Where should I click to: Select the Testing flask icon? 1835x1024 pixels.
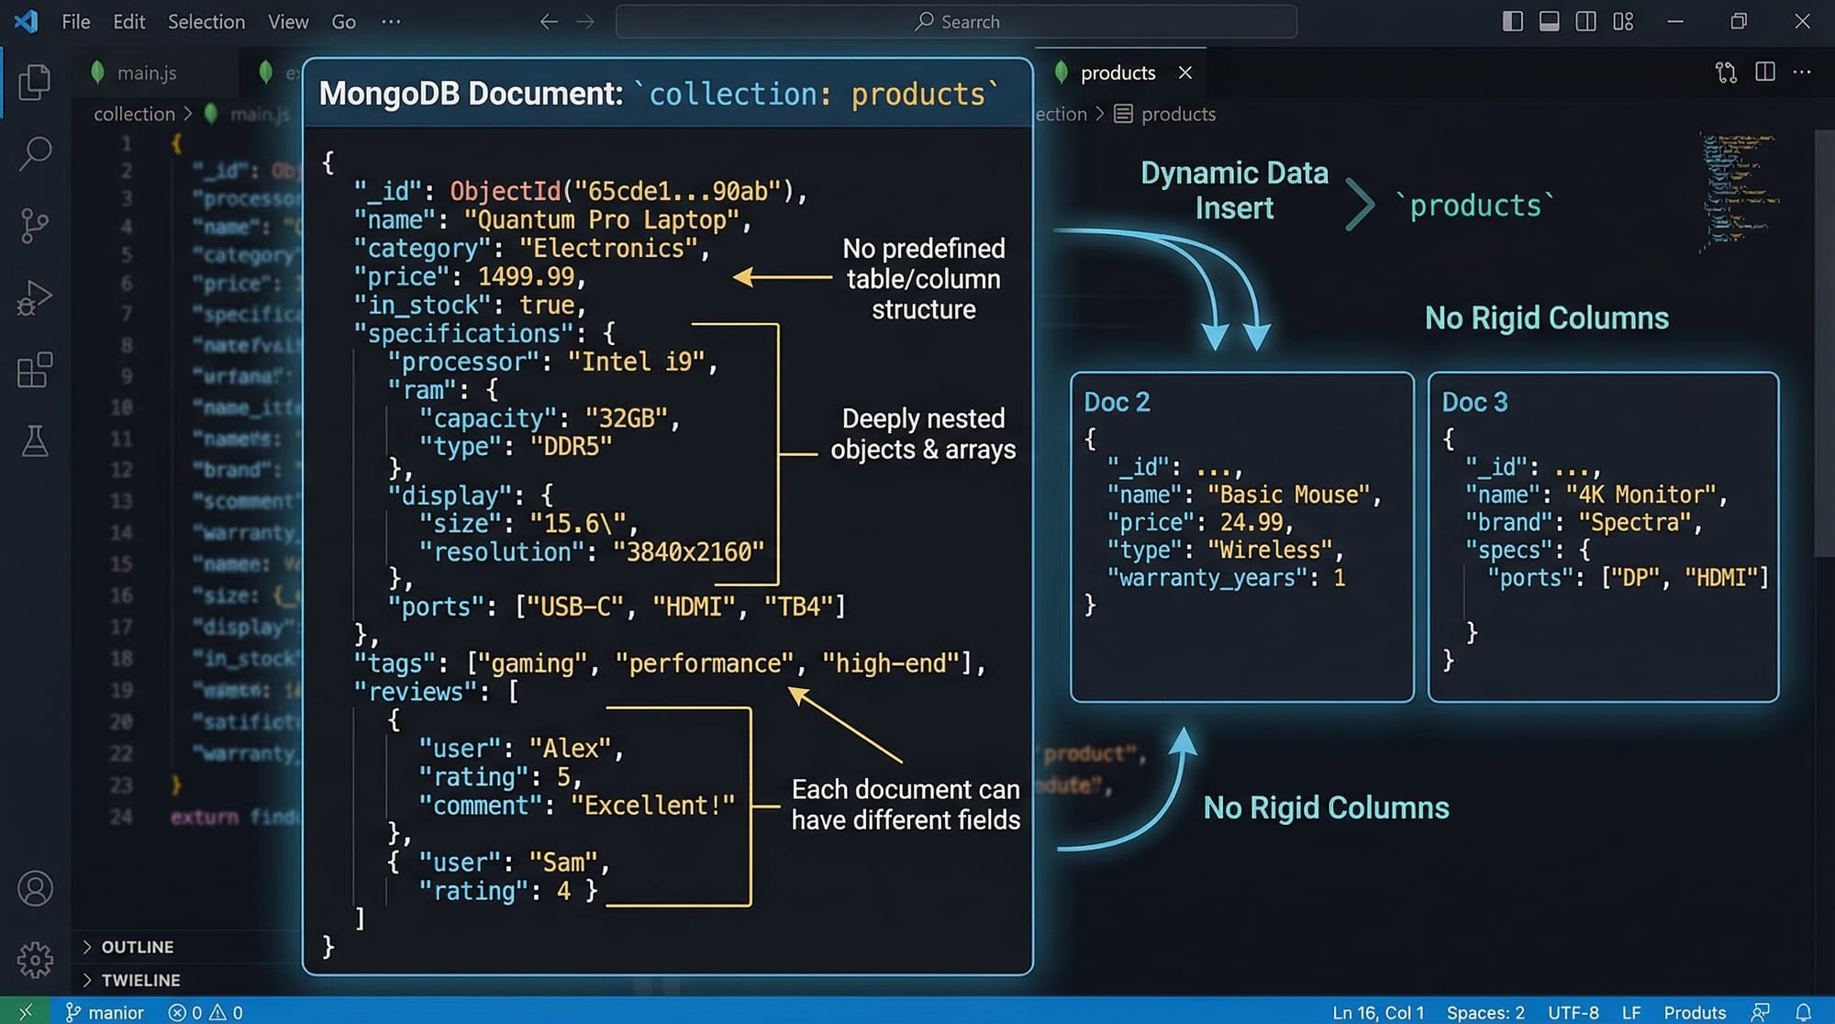coord(35,442)
